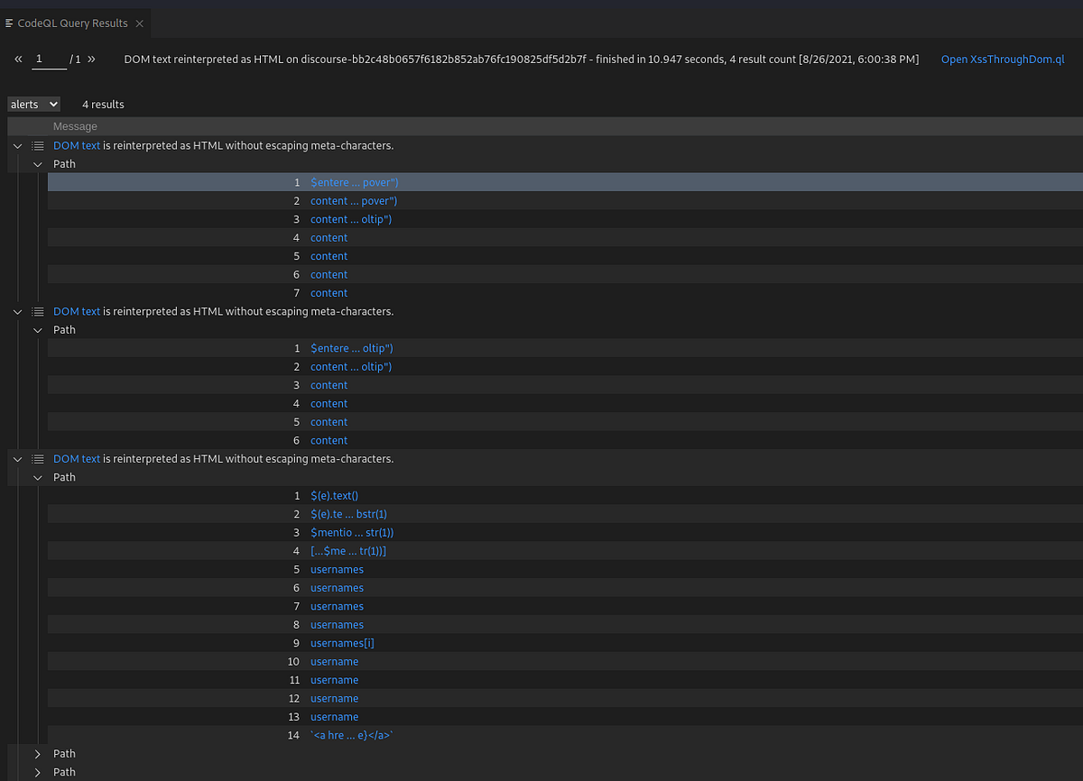The image size is (1083, 781).
Task: Click the list icon beside the first DOM text alert
Action: click(x=37, y=145)
